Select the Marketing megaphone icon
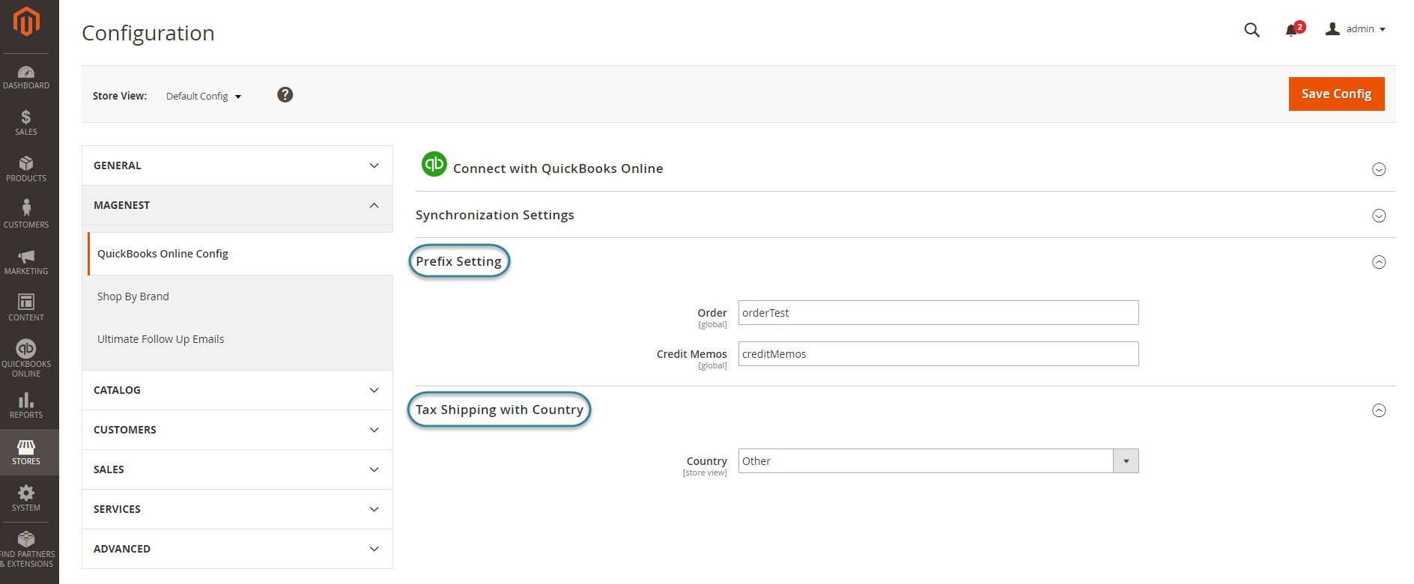Image resolution: width=1414 pixels, height=584 pixels. 26,261
